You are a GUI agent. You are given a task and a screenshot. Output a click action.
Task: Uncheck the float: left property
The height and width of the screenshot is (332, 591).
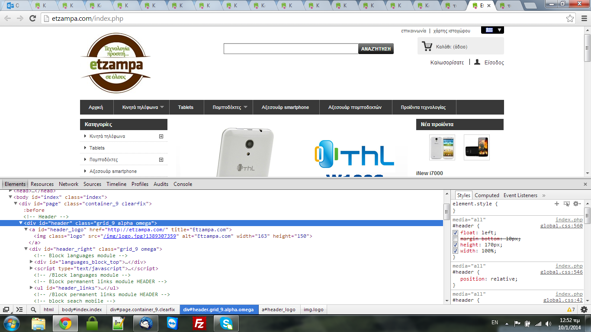click(x=455, y=233)
